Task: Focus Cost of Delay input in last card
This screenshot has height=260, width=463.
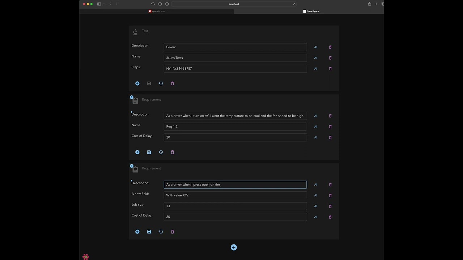Action: click(235, 217)
